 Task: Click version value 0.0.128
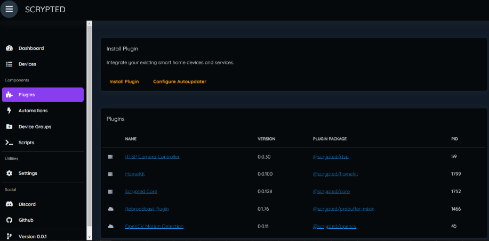(x=265, y=192)
